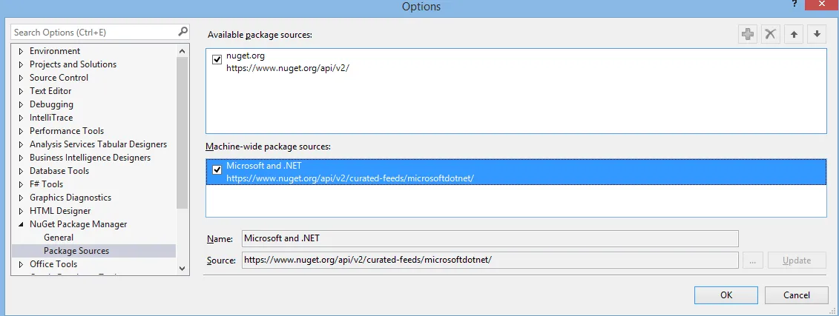The image size is (839, 316).
Task: Click the options tree vertical scrollbar
Action: pos(182,133)
